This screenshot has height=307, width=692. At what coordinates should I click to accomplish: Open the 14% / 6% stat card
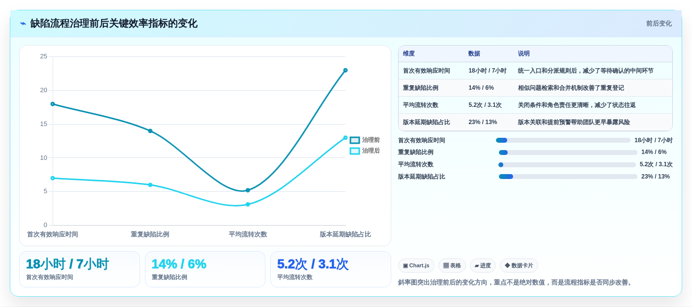(x=205, y=269)
